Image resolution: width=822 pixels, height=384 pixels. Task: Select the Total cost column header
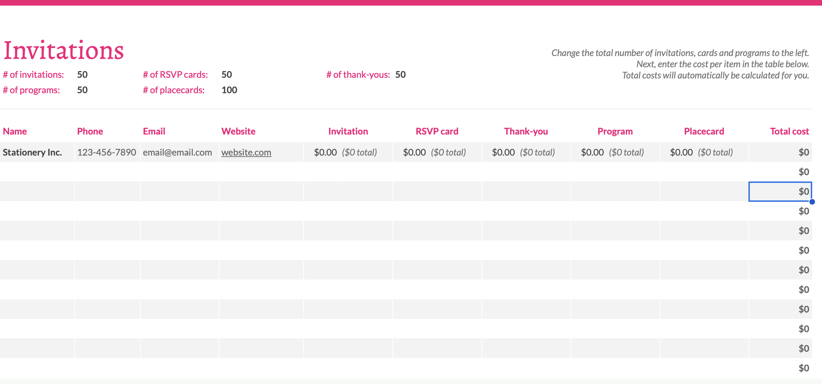(789, 131)
